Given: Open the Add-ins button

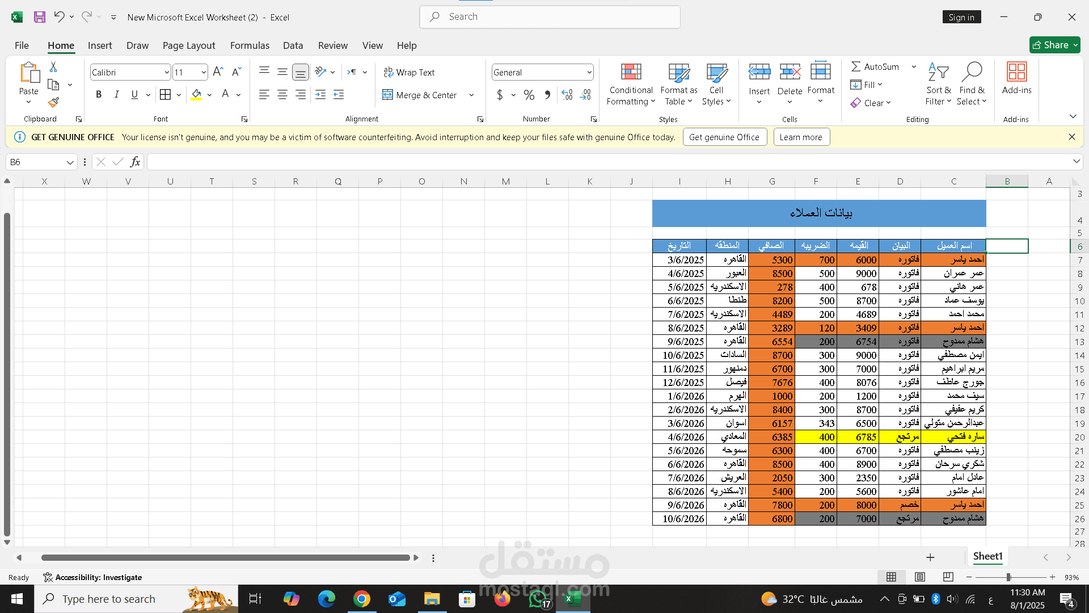Looking at the screenshot, I should [x=1016, y=78].
